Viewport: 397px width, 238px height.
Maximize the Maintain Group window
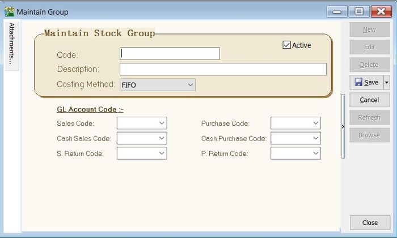pyautogui.click(x=358, y=11)
